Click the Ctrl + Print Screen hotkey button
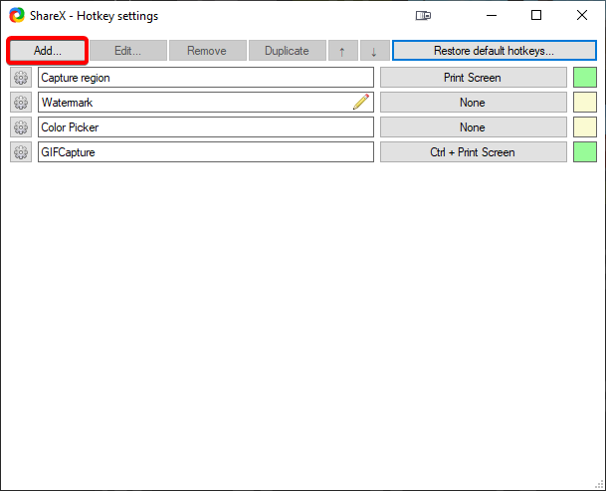Viewport: 606px width, 491px height. (473, 152)
